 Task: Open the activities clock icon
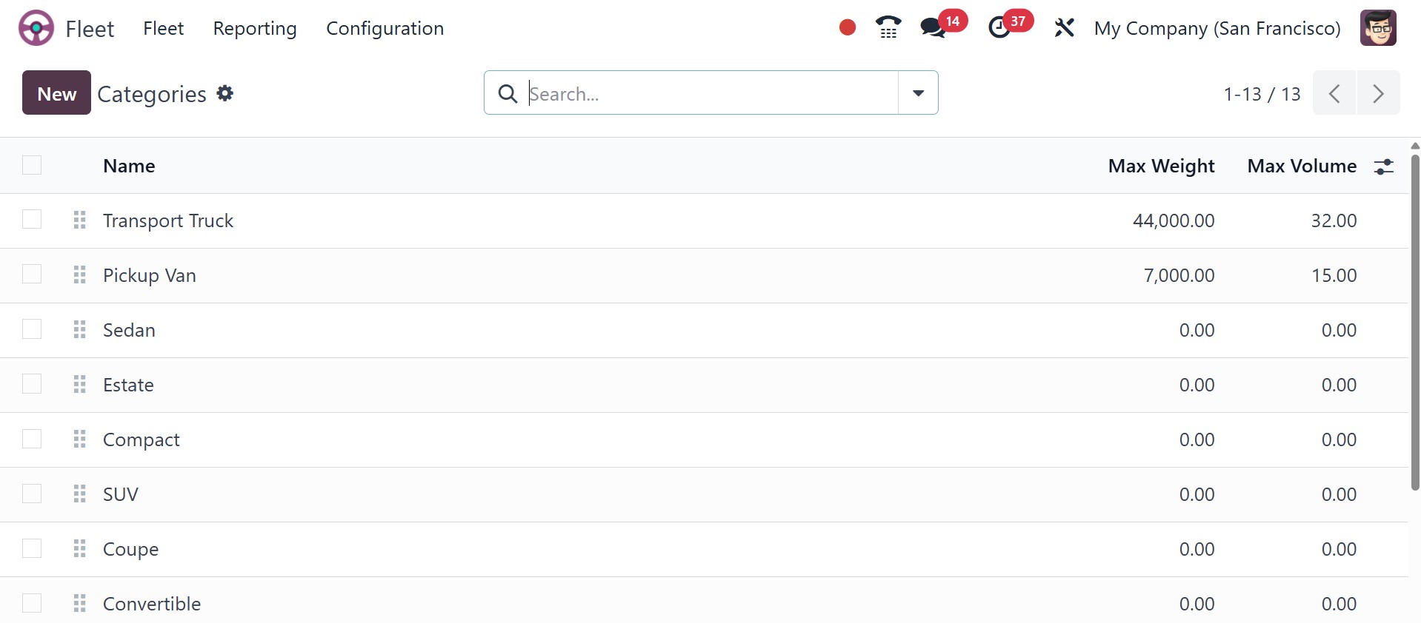999,28
